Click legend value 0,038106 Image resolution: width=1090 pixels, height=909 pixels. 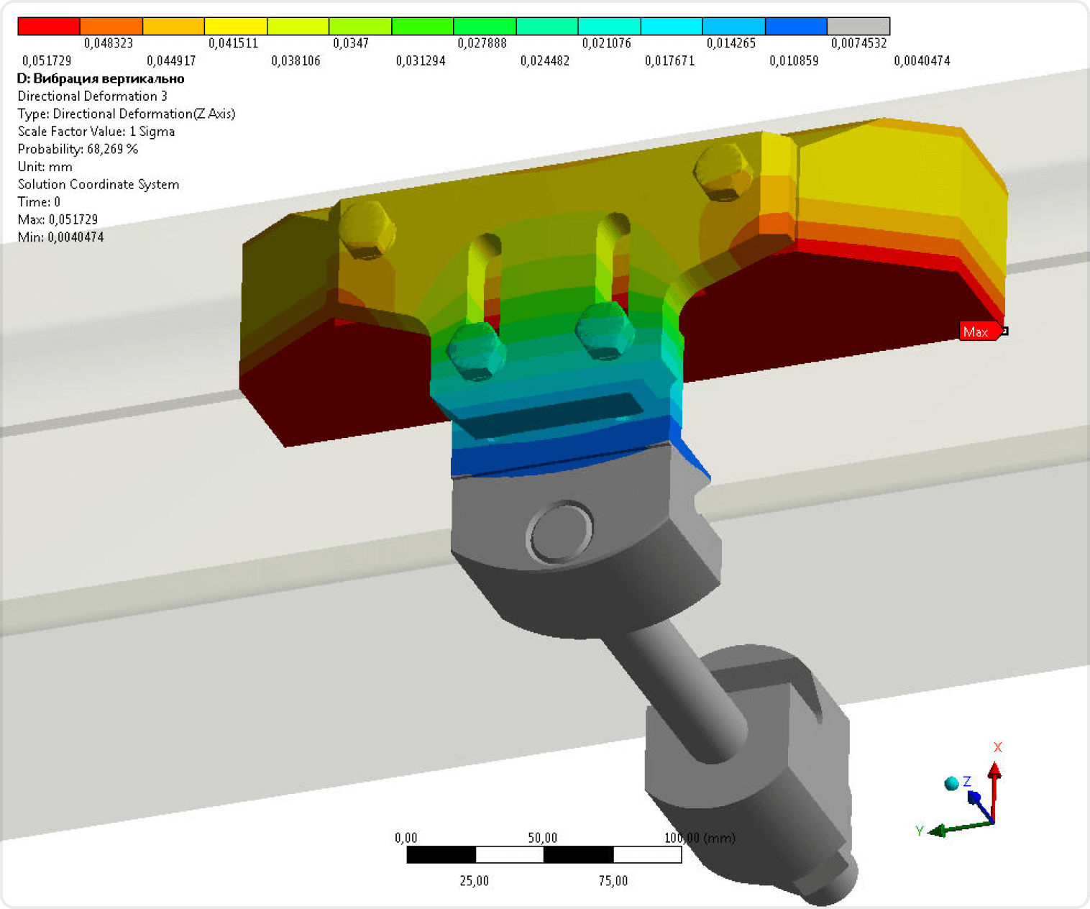point(296,61)
